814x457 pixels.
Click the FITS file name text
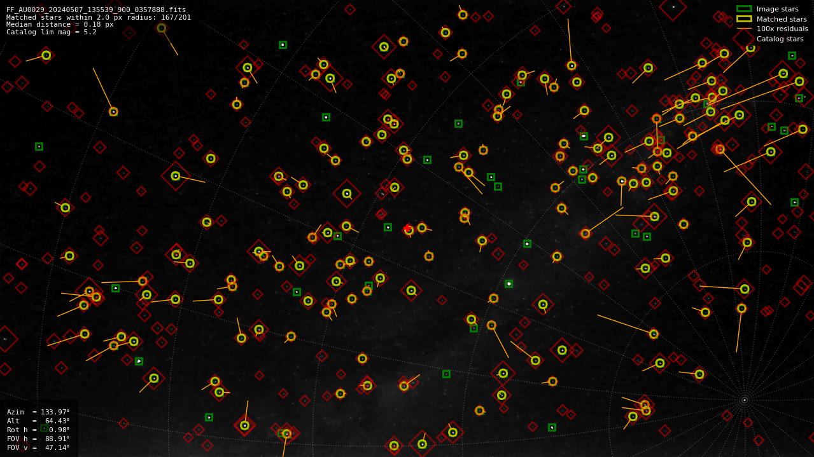pyautogui.click(x=95, y=10)
